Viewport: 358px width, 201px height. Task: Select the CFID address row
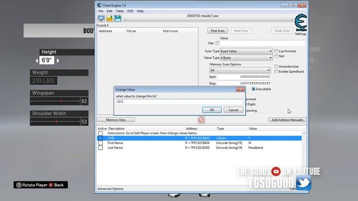tap(199, 138)
